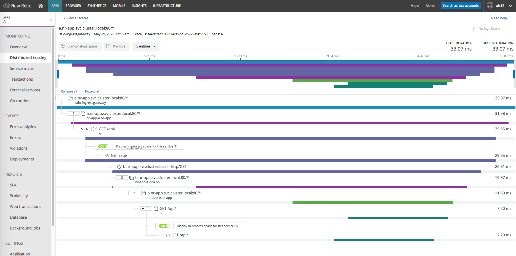Click the 3 child count box

(122, 178)
